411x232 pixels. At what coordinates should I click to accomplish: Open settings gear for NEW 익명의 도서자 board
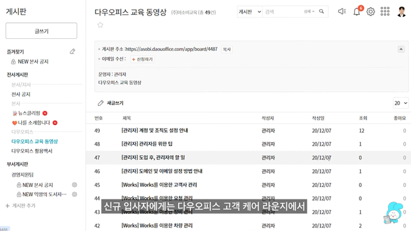pos(74,194)
